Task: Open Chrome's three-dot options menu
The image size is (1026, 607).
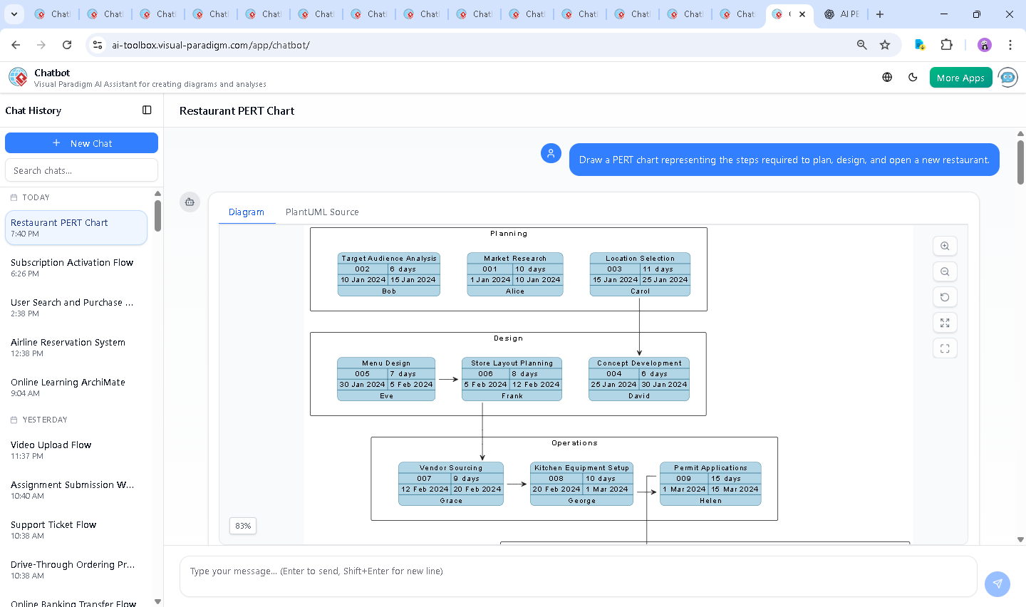Action: click(x=1010, y=44)
